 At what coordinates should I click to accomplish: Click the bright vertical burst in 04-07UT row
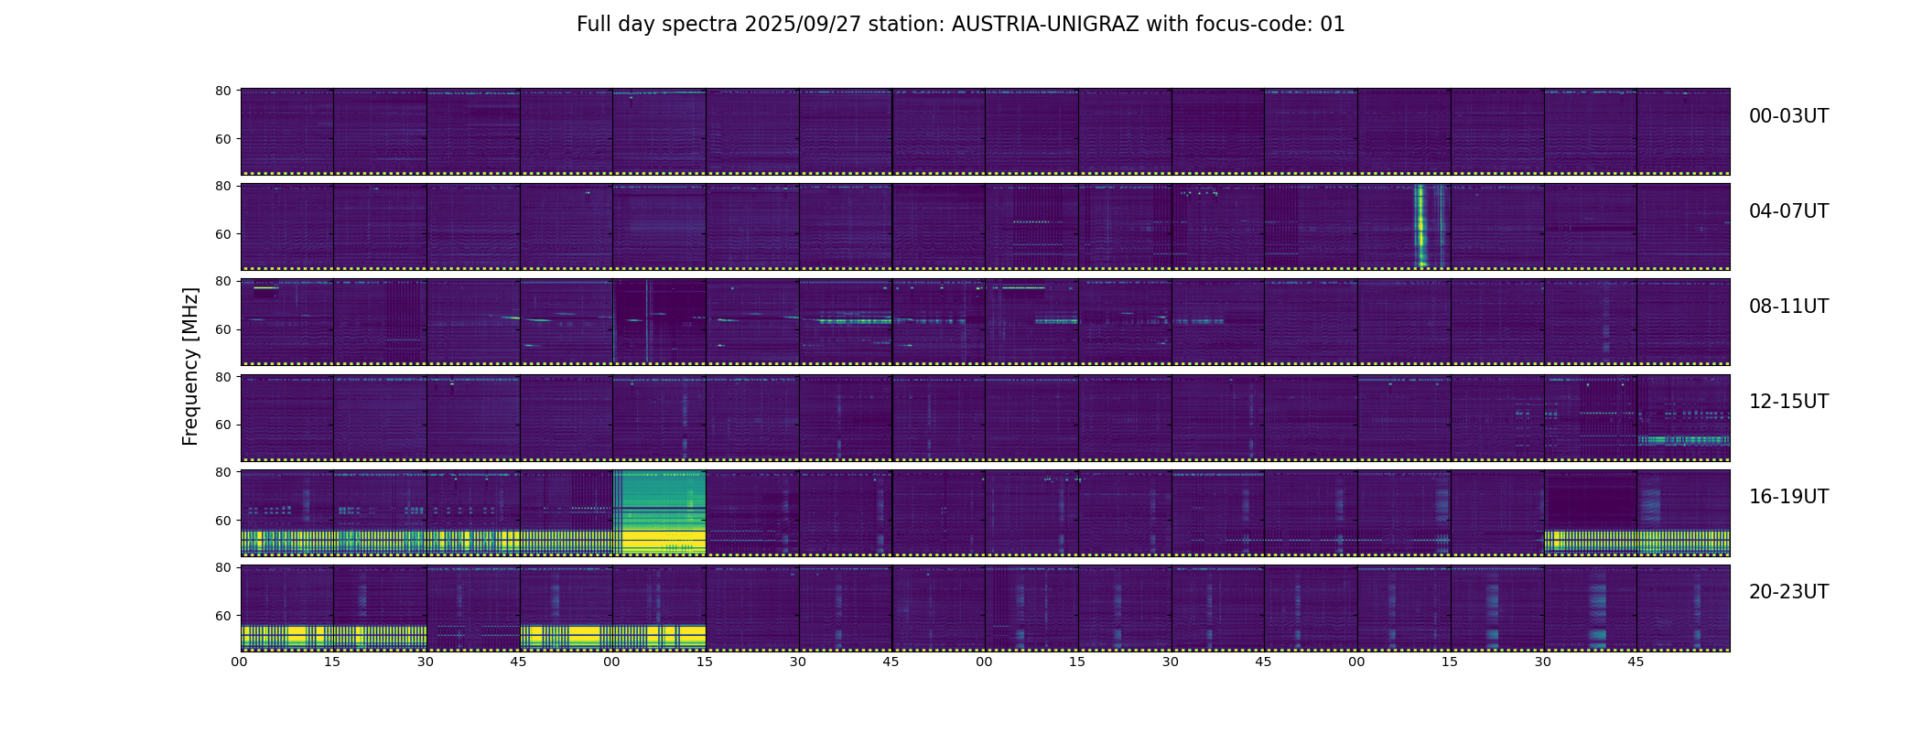click(x=1420, y=226)
